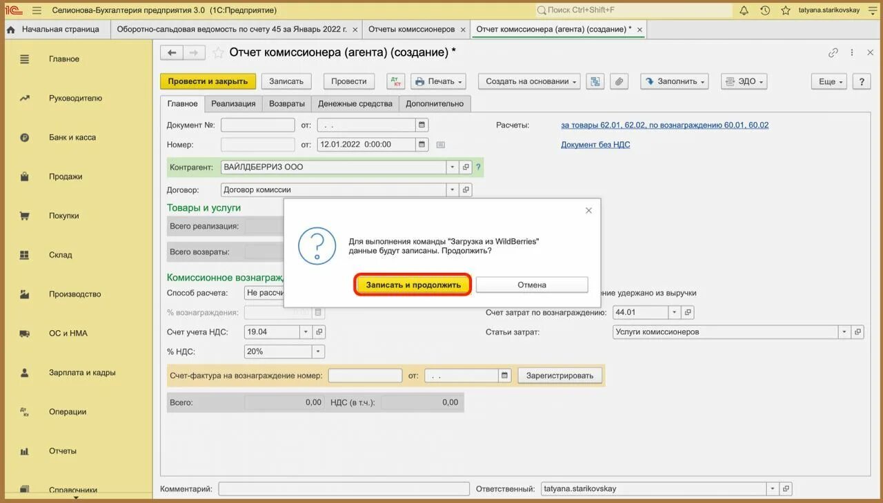Viewport: 883px width, 503px height.
Task: Open ЭДО dropdown menu
Action: click(744, 81)
